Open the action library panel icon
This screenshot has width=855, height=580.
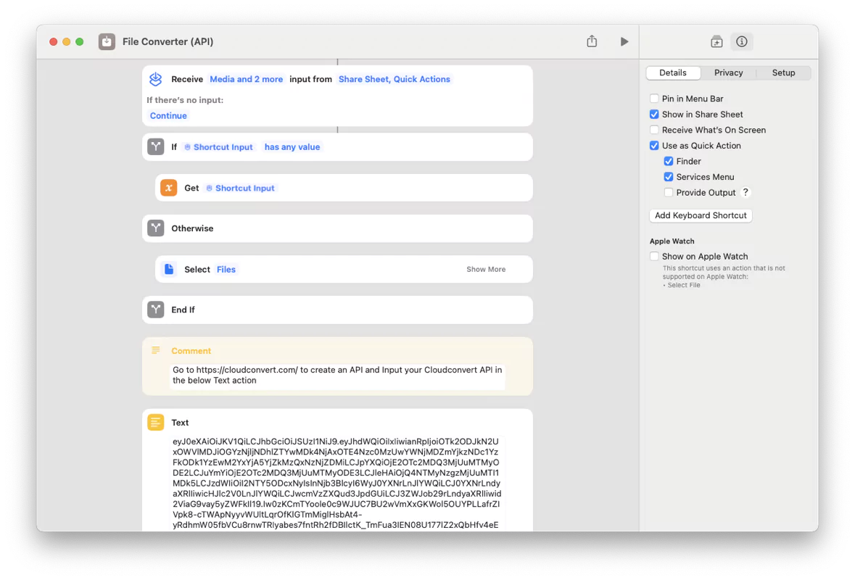(716, 41)
